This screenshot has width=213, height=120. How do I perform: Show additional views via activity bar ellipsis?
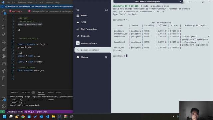coord(4,86)
